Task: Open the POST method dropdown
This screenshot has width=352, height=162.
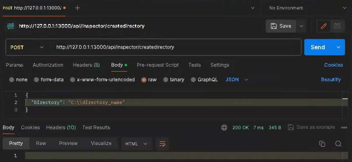Action: point(27,47)
